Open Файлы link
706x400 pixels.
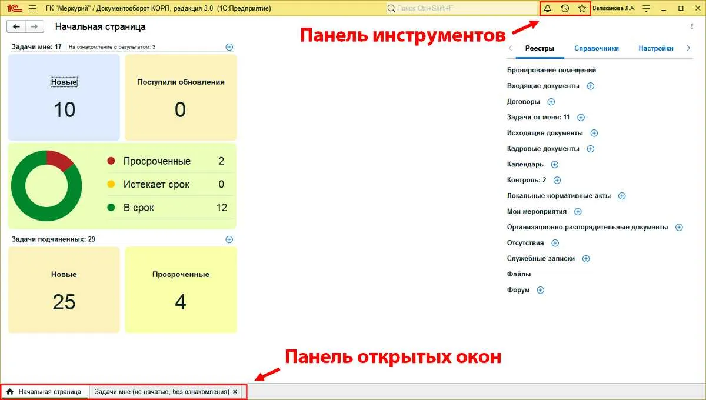(519, 274)
